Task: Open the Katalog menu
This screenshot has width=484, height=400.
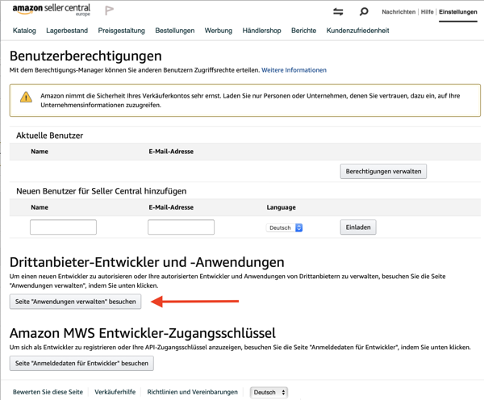Action: coord(24,31)
